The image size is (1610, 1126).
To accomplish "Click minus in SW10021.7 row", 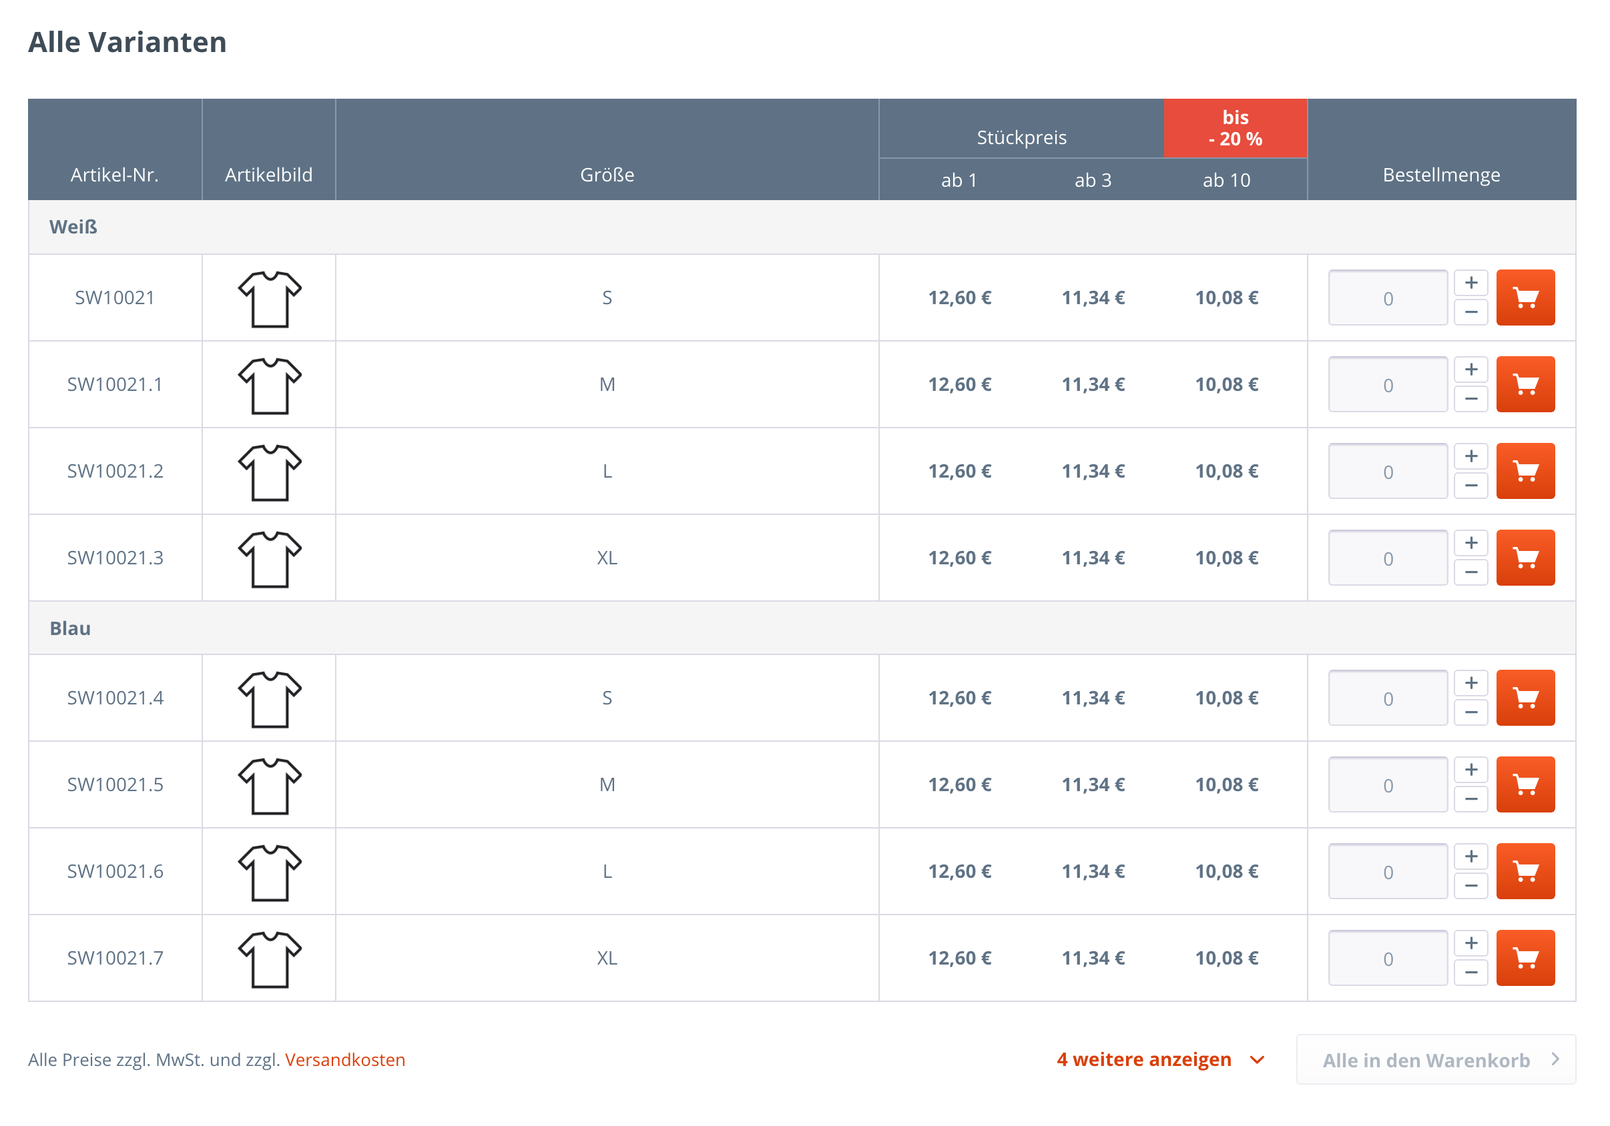I will coord(1471,973).
